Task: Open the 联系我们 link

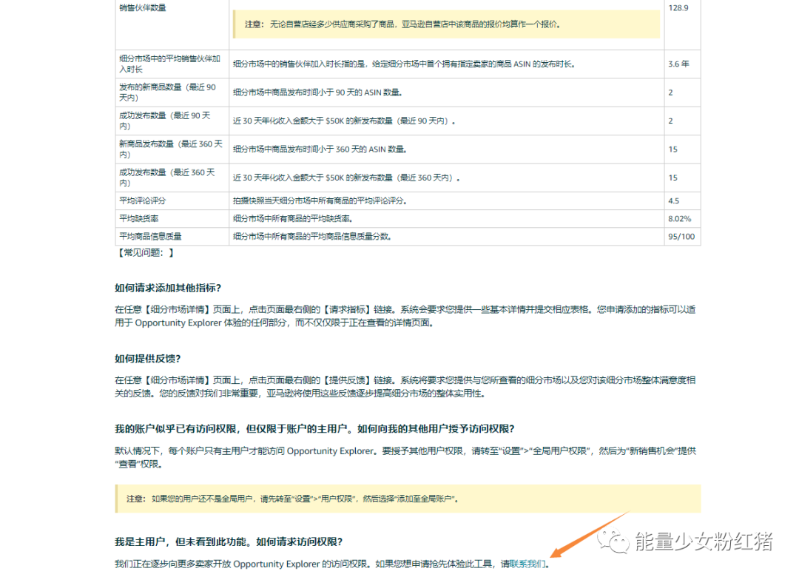Action: pos(527,564)
